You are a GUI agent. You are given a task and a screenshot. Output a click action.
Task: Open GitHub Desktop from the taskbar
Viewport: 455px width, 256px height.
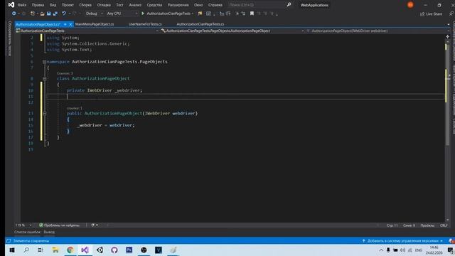tap(114, 250)
